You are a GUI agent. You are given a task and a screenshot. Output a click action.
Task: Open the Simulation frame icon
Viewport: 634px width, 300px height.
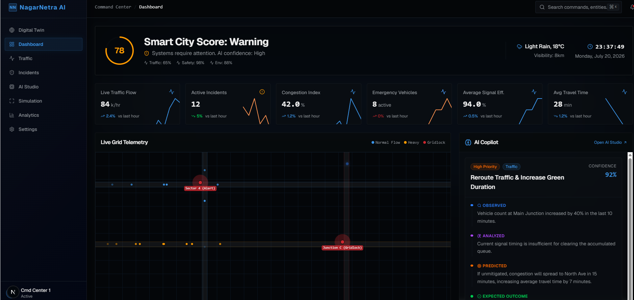(12, 101)
